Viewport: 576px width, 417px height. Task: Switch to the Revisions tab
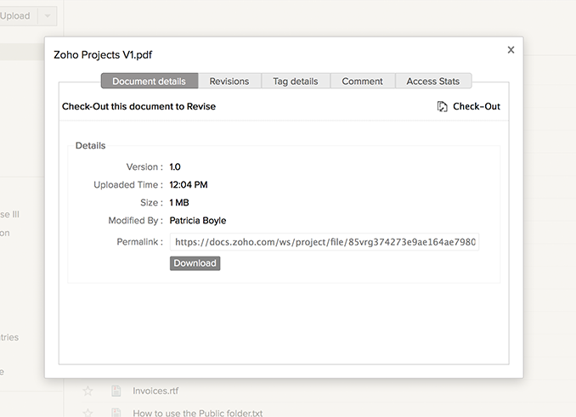tap(229, 82)
